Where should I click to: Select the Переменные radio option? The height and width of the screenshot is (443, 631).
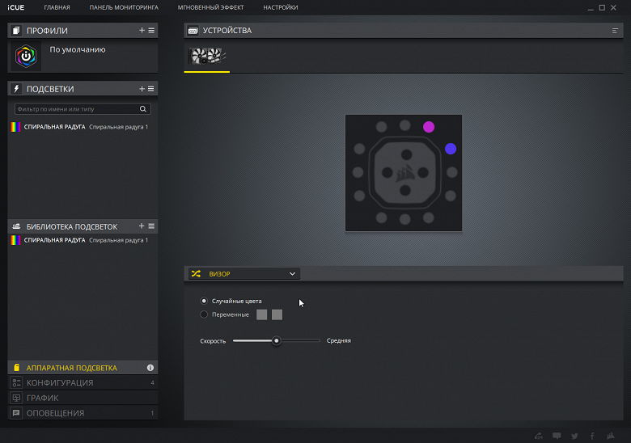pyautogui.click(x=204, y=314)
